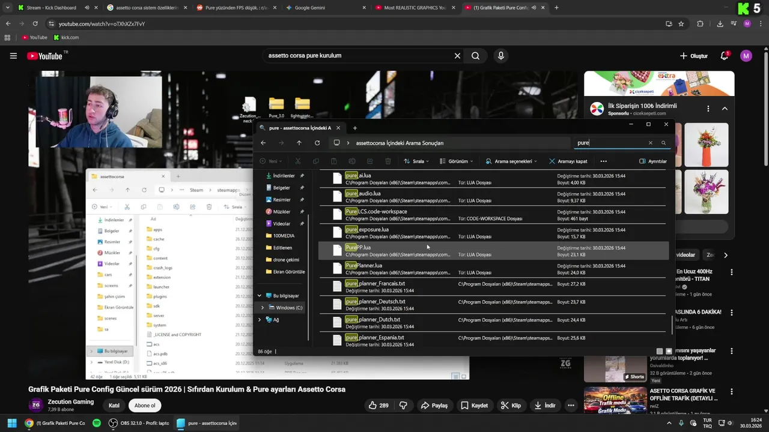This screenshot has height=432, width=769.
Task: Add a new tab in Explorer search window
Action: tap(354, 128)
